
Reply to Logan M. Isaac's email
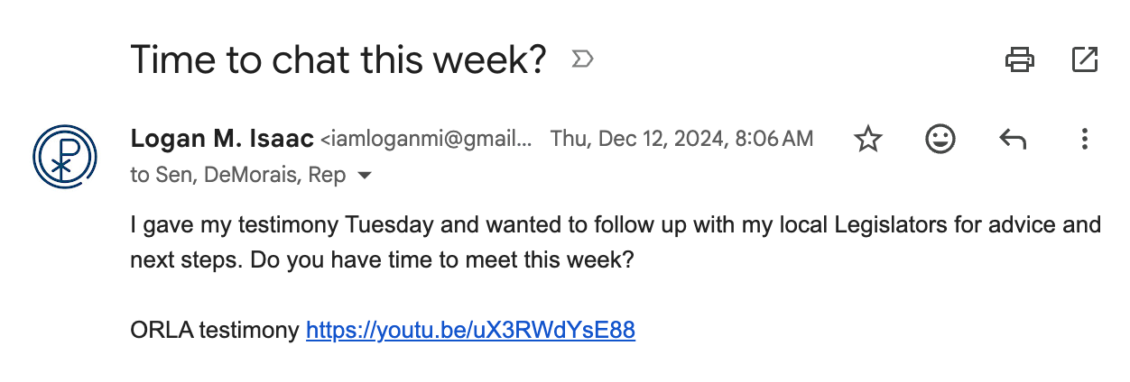1013,139
